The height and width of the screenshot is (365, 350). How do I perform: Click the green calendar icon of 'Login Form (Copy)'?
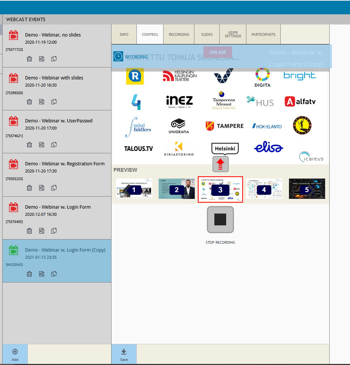[14, 250]
